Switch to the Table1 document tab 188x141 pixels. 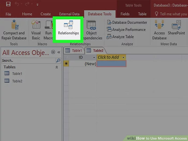click(74, 50)
